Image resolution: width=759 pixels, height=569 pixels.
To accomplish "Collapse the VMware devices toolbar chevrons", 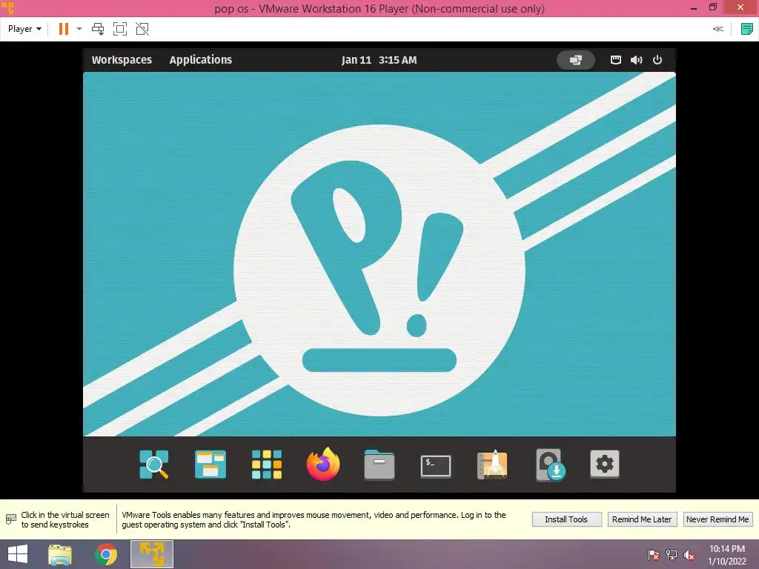I will coord(717,29).
